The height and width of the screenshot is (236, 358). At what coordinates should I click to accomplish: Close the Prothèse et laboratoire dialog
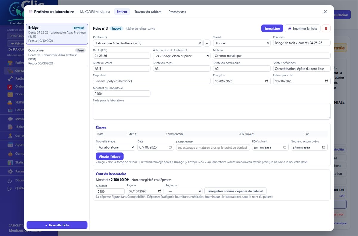[x=325, y=12]
